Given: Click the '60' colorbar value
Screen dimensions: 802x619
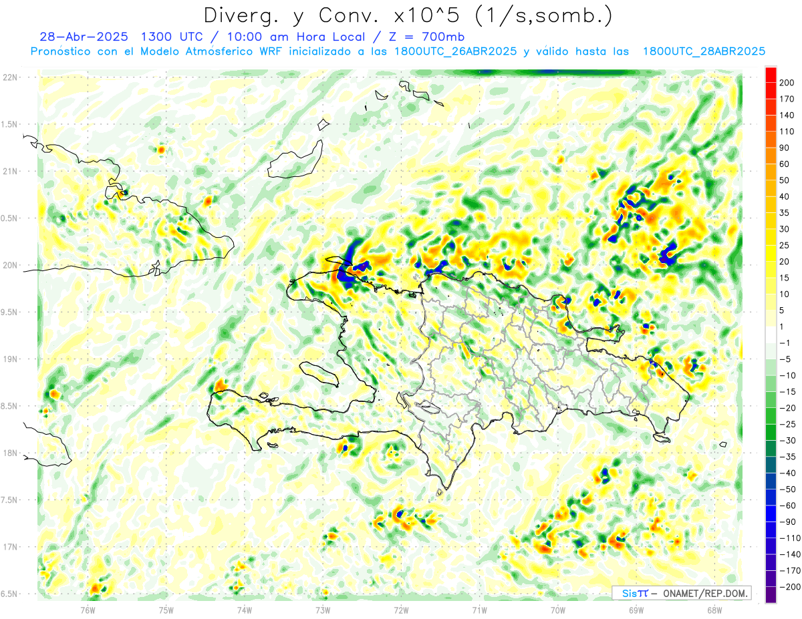Looking at the screenshot, I should [784, 164].
